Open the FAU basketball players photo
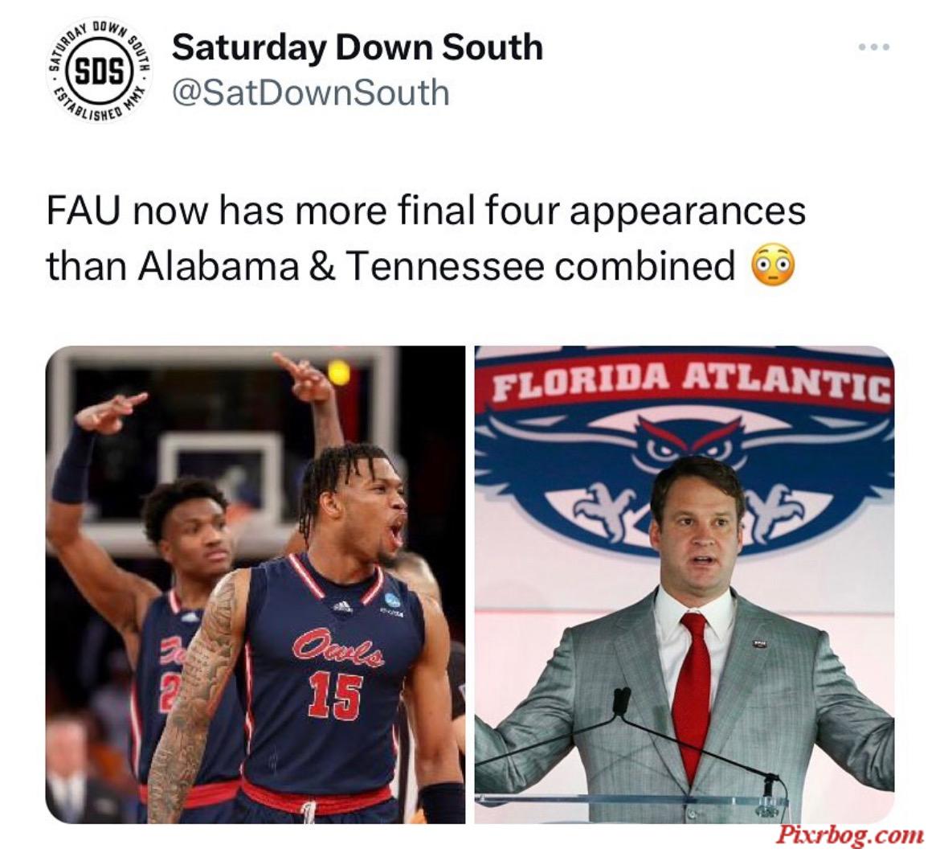The height and width of the screenshot is (861, 940). click(255, 584)
